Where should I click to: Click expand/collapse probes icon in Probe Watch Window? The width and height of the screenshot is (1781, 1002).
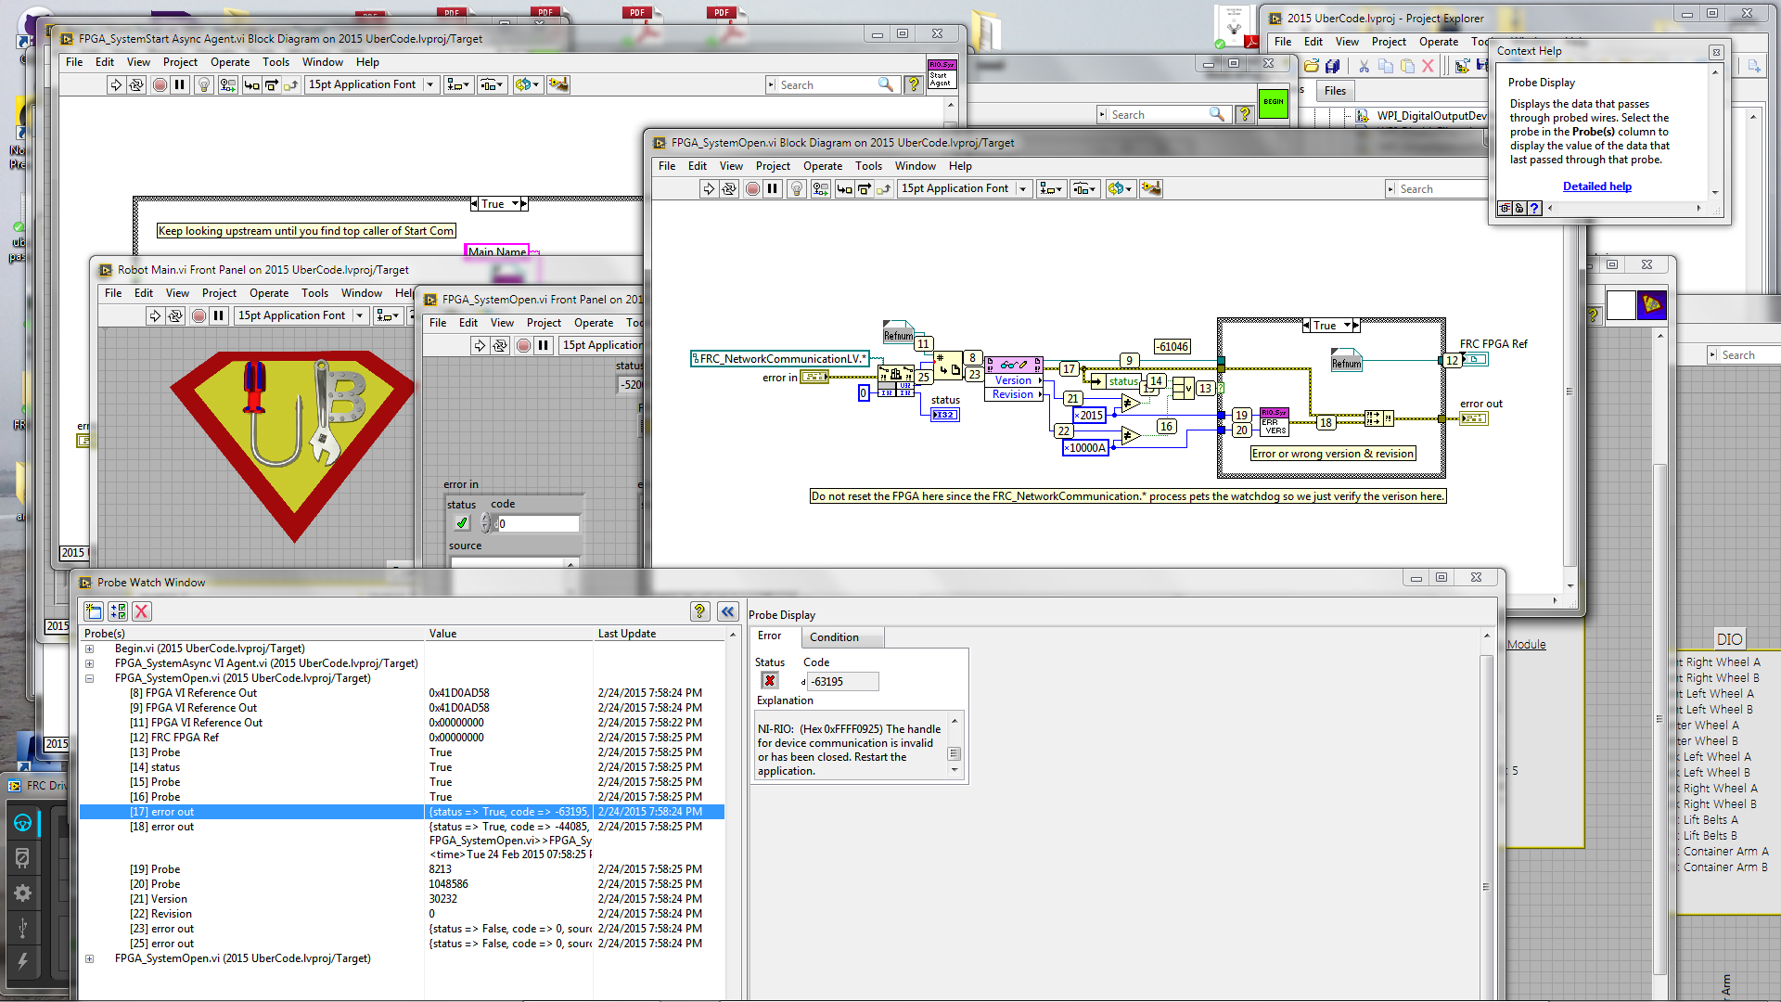[x=118, y=611]
